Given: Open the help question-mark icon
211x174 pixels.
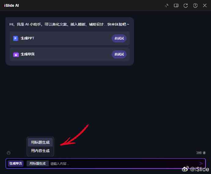Looking at the screenshot, I should click(x=195, y=6).
